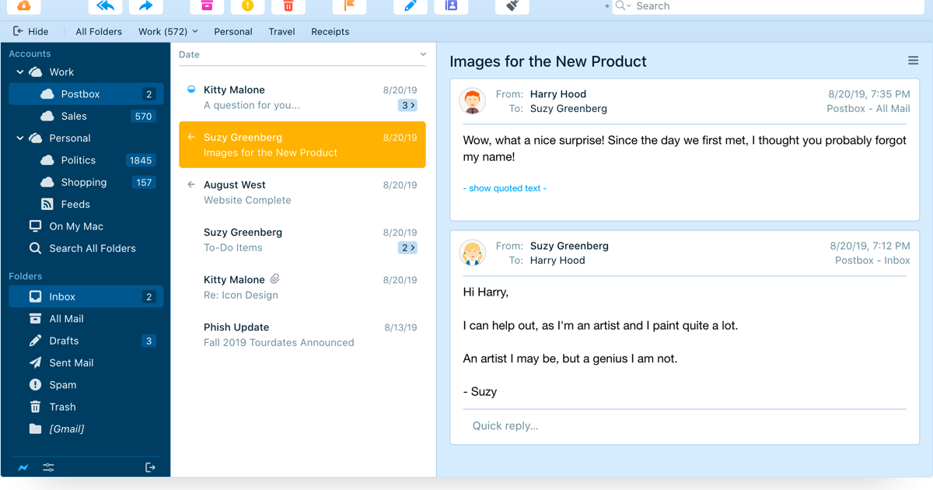The height and width of the screenshot is (490, 933).
Task: Click the Quick reply field
Action: (x=505, y=425)
